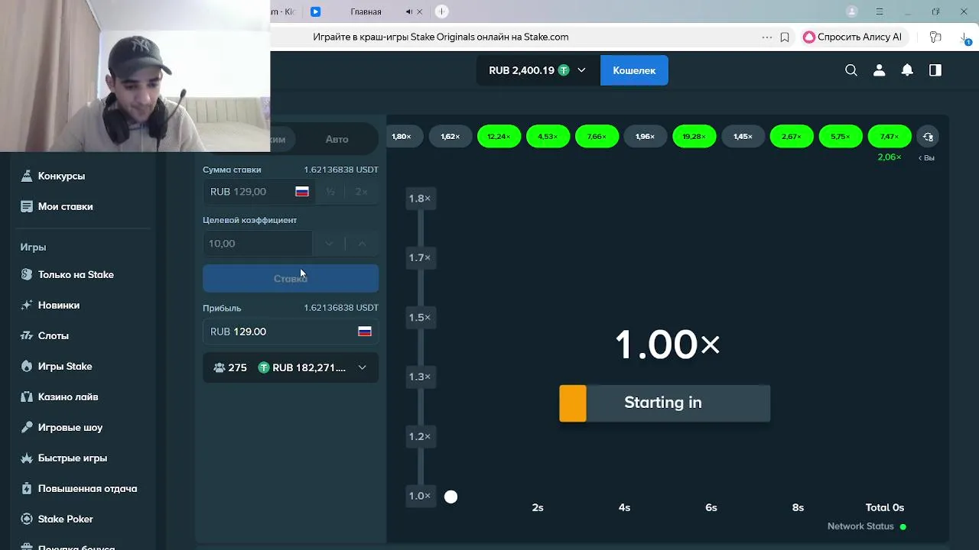Viewport: 979px width, 550px height.
Task: Open the browser extensions icon near downloads
Action: 935,37
